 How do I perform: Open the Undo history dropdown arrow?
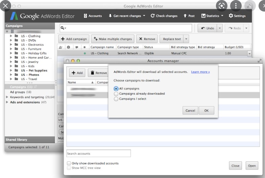point(220,28)
